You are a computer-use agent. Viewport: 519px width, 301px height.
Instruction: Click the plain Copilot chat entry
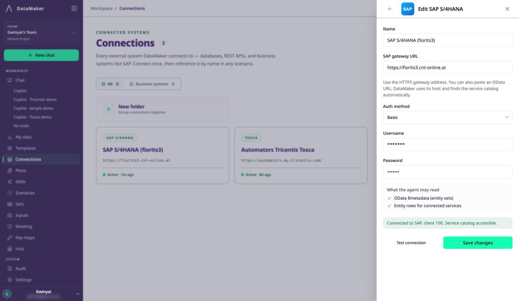tap(20, 91)
